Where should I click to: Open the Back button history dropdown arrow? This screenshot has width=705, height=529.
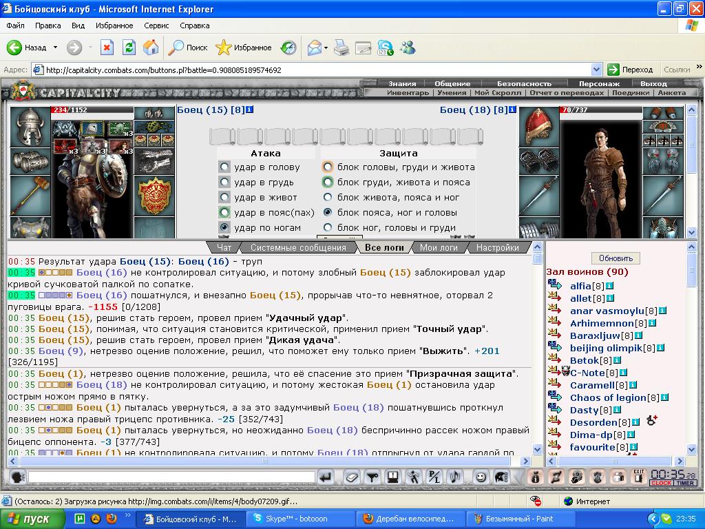55,48
